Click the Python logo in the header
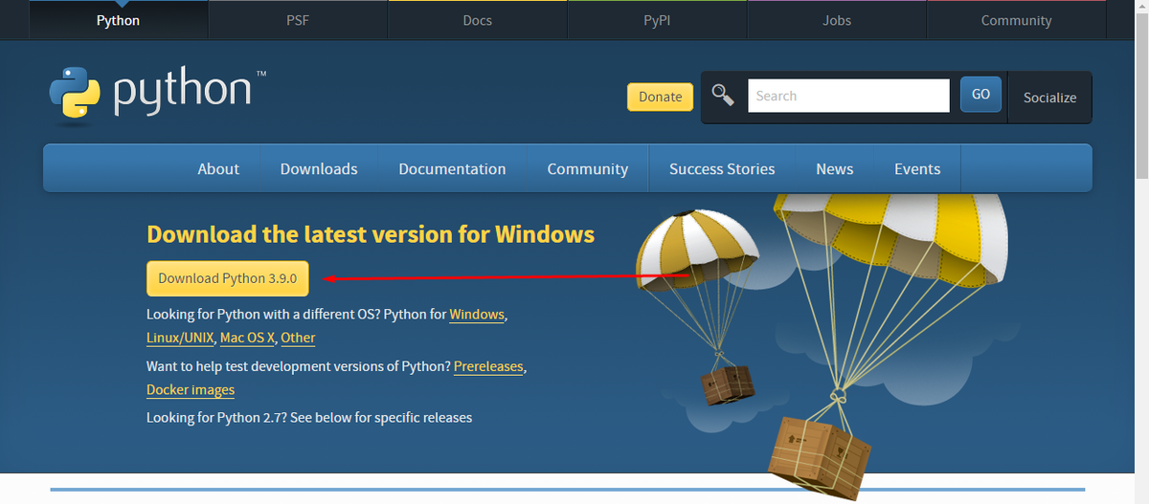The height and width of the screenshot is (504, 1149). (158, 96)
